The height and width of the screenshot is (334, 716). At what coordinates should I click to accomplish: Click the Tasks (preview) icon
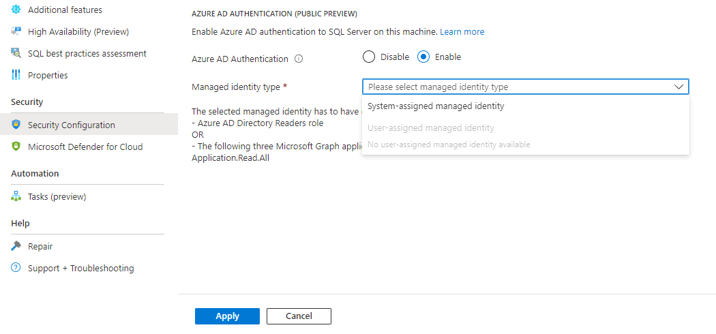click(16, 196)
